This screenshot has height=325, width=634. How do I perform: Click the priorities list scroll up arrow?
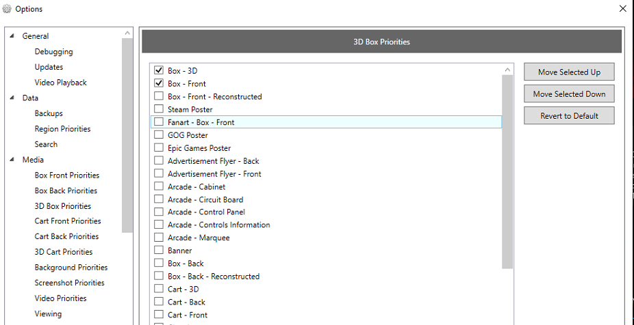tap(507, 70)
